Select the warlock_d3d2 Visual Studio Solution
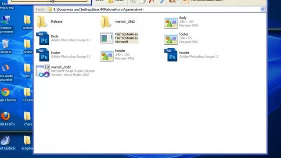This screenshot has width=281, height=158. pyautogui.click(x=65, y=71)
